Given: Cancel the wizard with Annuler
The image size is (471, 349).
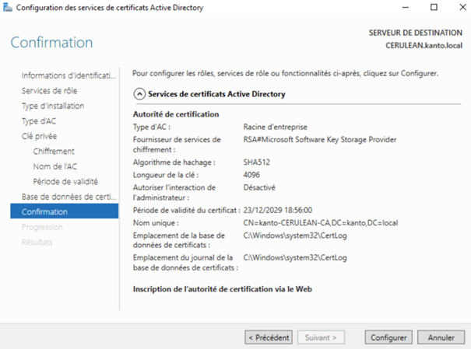Looking at the screenshot, I should point(441,337).
